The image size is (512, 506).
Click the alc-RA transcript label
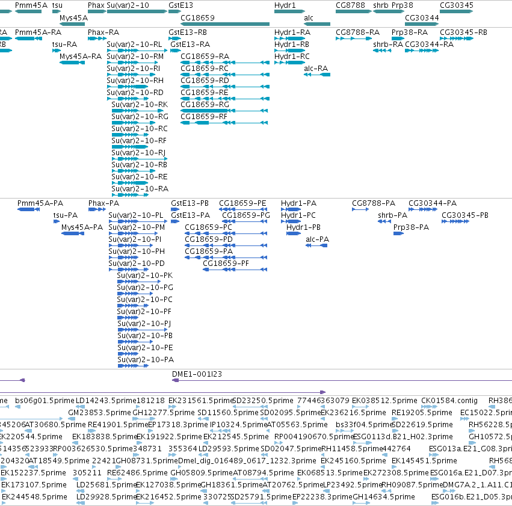pyautogui.click(x=316, y=68)
